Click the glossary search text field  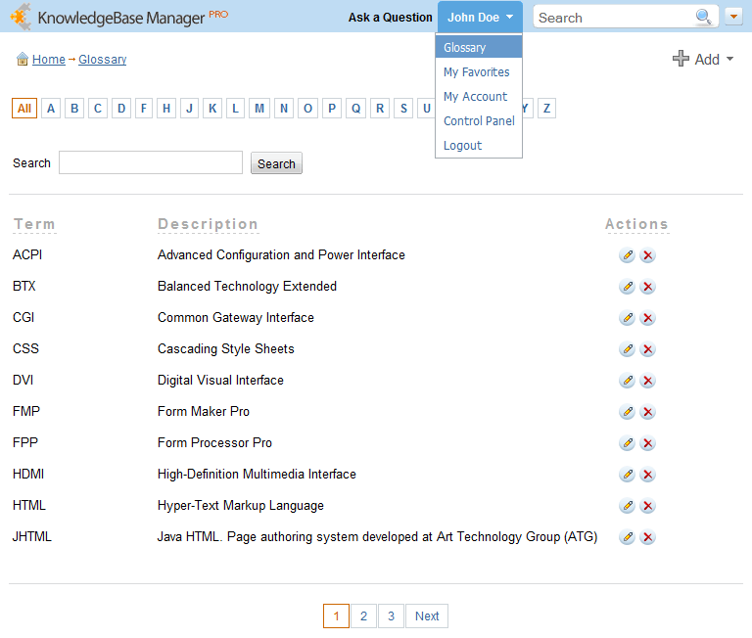pyautogui.click(x=151, y=163)
